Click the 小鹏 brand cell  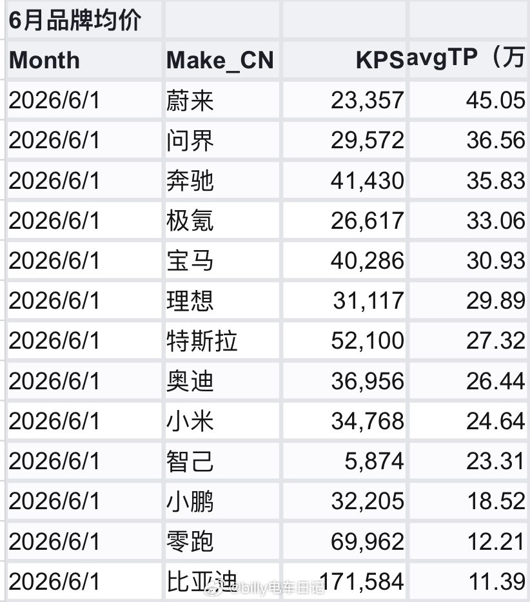pos(222,501)
